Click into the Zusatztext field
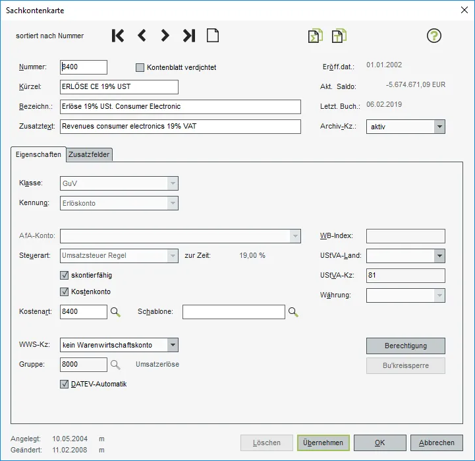 [181, 127]
